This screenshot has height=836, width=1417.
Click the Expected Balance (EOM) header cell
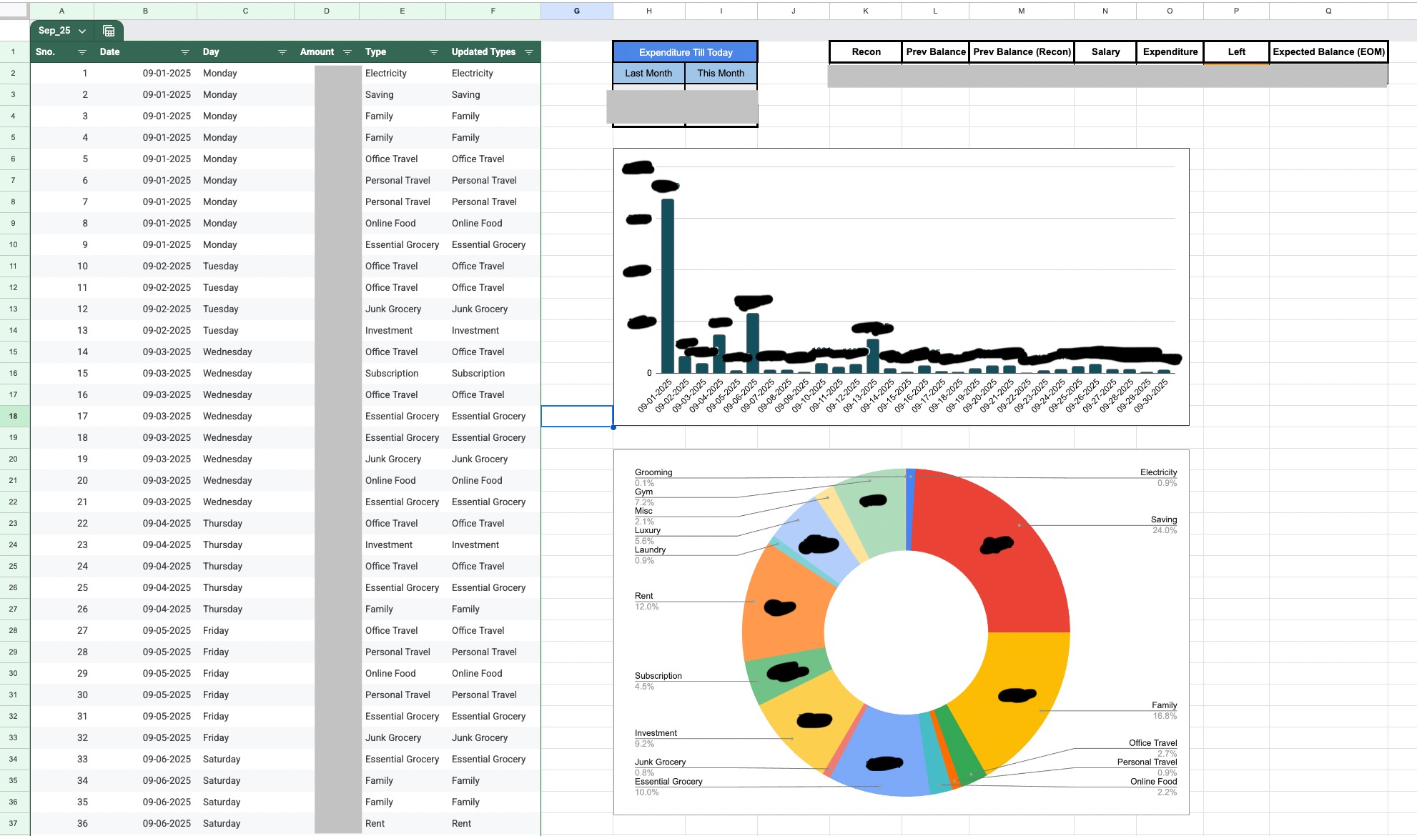click(x=1328, y=51)
